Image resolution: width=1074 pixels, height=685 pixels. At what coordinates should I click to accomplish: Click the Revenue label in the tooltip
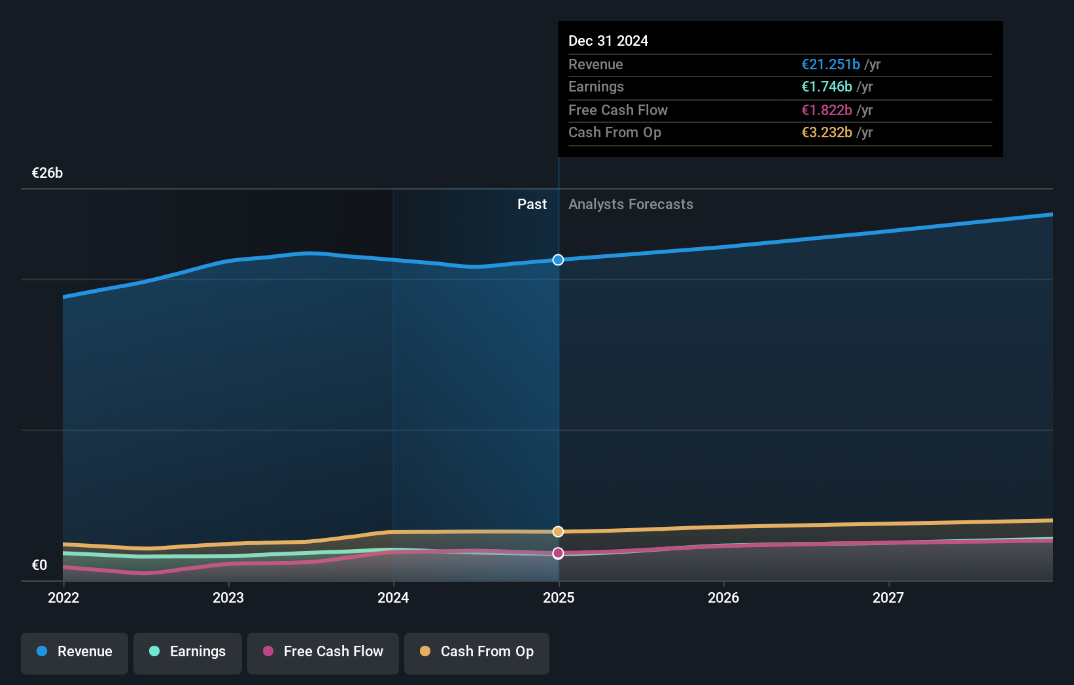pyautogui.click(x=595, y=65)
